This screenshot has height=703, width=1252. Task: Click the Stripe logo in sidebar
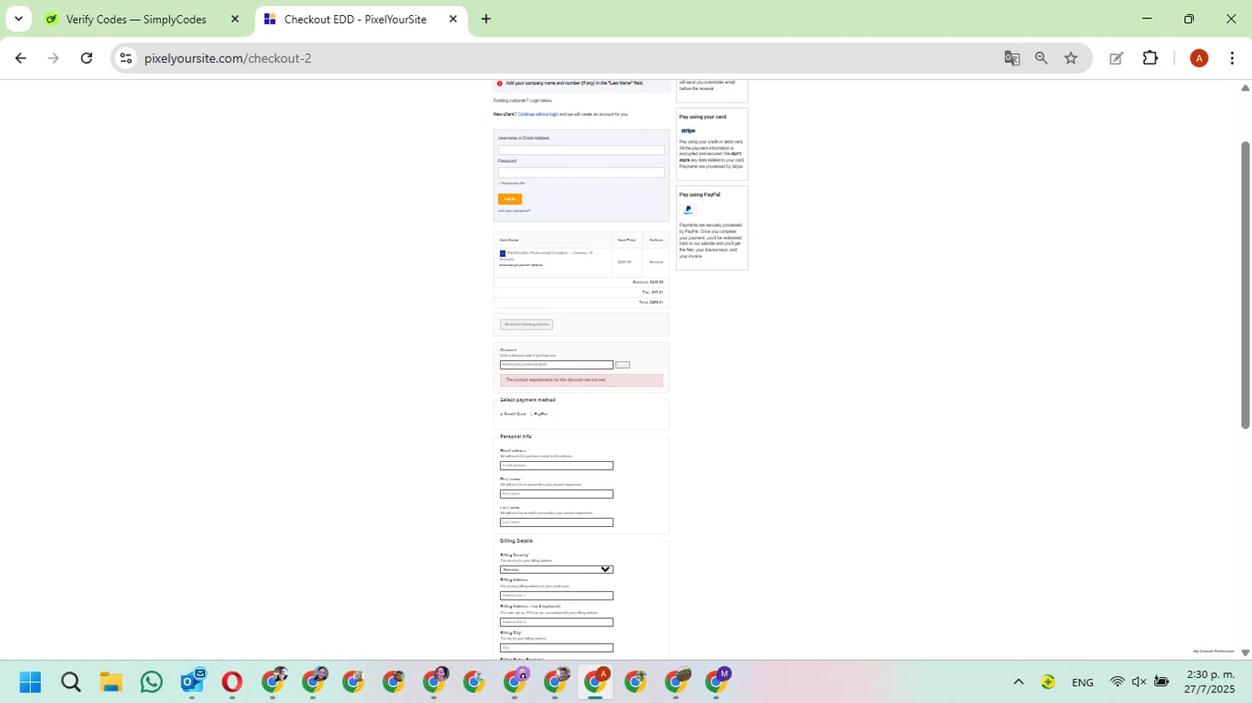(x=689, y=131)
